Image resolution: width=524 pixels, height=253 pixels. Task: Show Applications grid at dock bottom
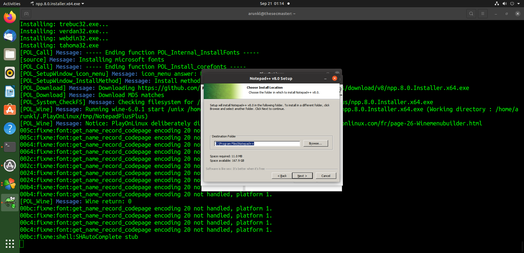10,243
